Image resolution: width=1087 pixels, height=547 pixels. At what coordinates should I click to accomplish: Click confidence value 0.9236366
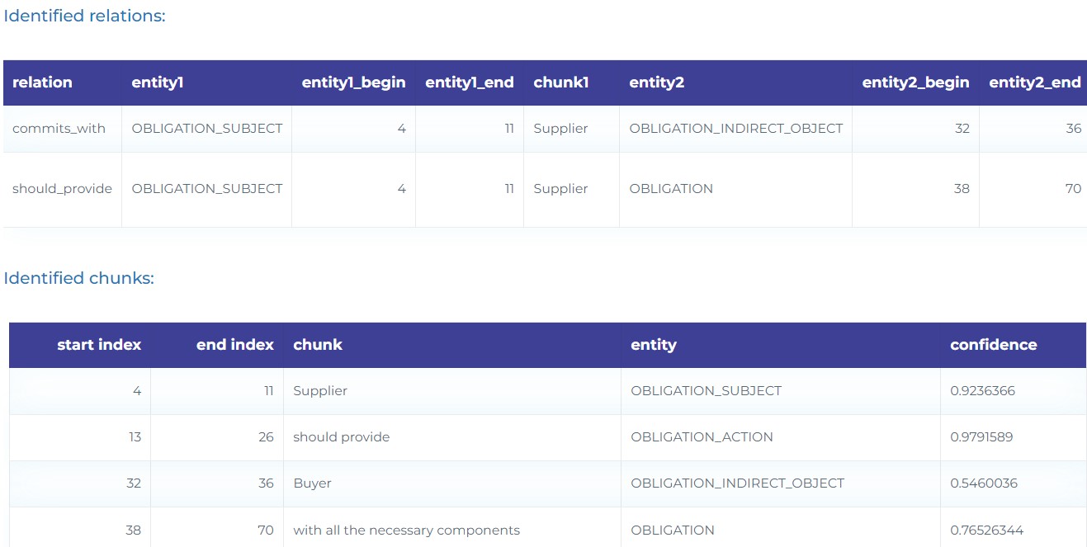[x=982, y=391]
